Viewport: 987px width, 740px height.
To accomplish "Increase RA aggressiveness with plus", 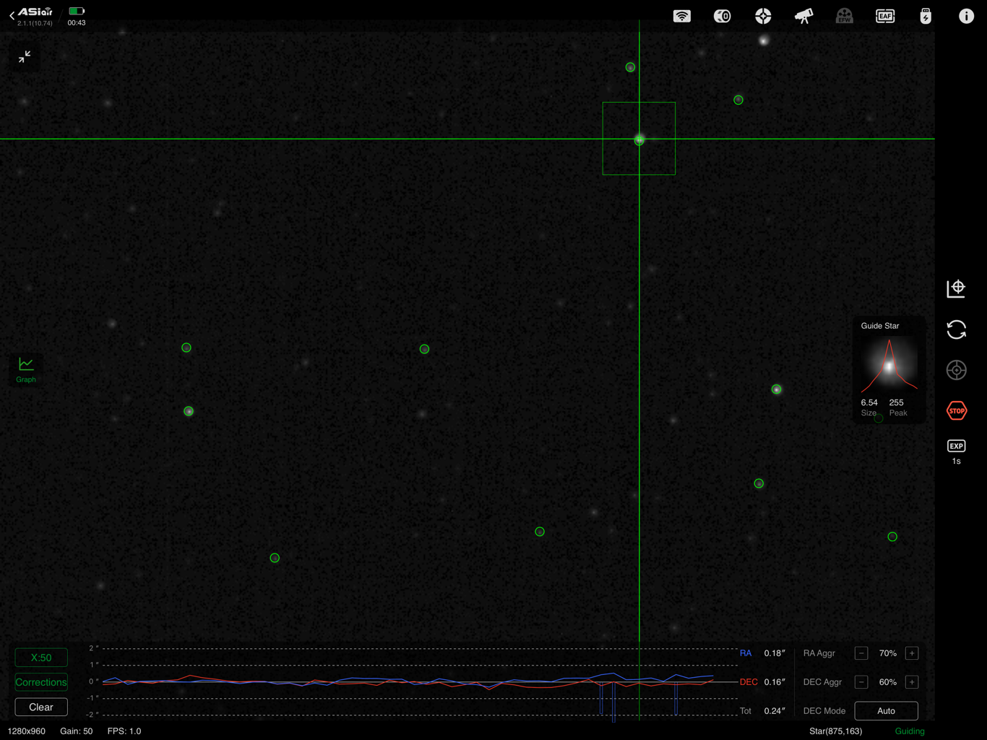I will 912,653.
